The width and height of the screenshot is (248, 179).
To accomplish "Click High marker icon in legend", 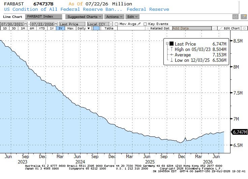I will (x=172, y=49).
